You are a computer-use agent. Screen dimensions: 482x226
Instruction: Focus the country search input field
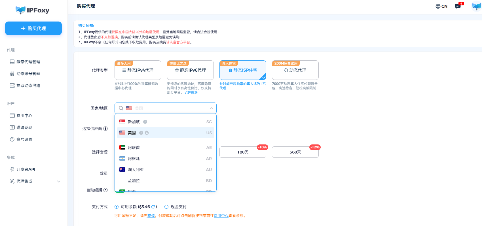[x=166, y=108]
